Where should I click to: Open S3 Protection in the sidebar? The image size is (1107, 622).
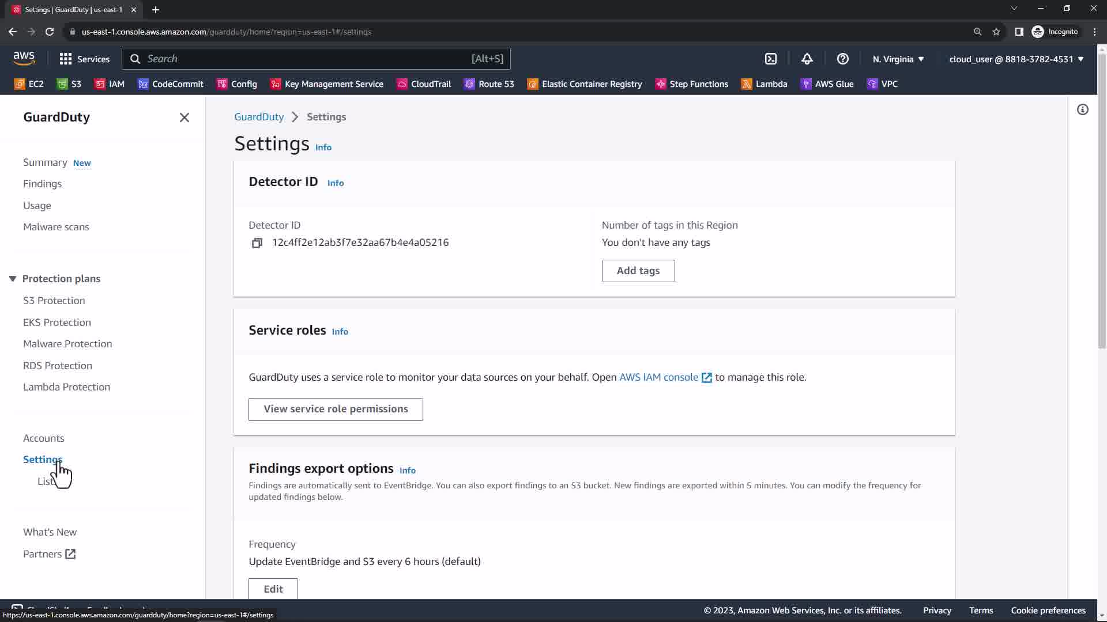(x=54, y=301)
